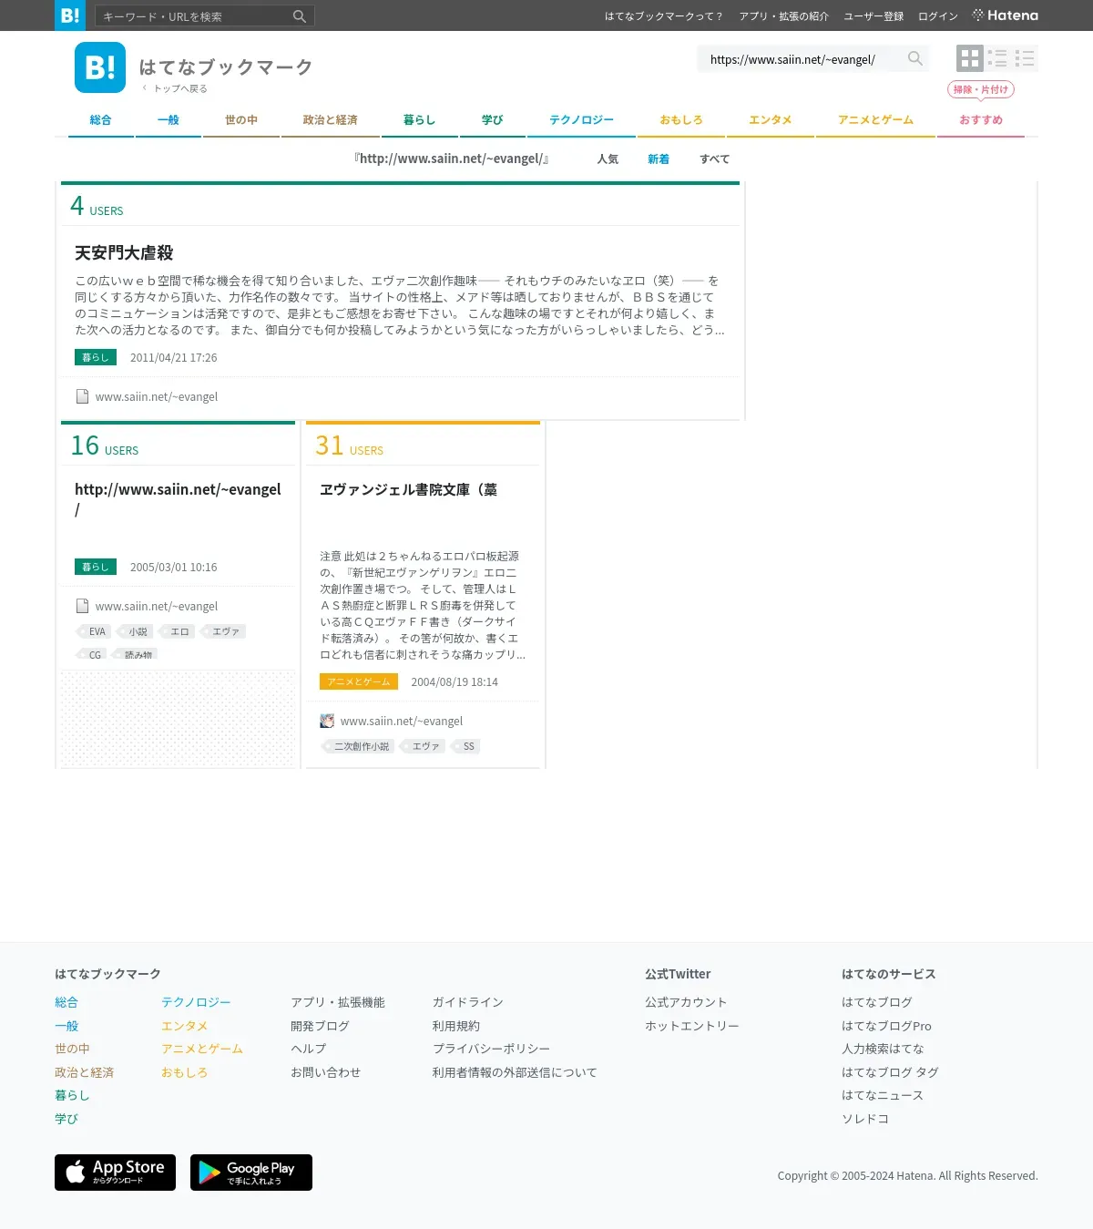Screen dimensions: 1093x1229
Task: Open the おもしろ category tab
Action: (x=681, y=120)
